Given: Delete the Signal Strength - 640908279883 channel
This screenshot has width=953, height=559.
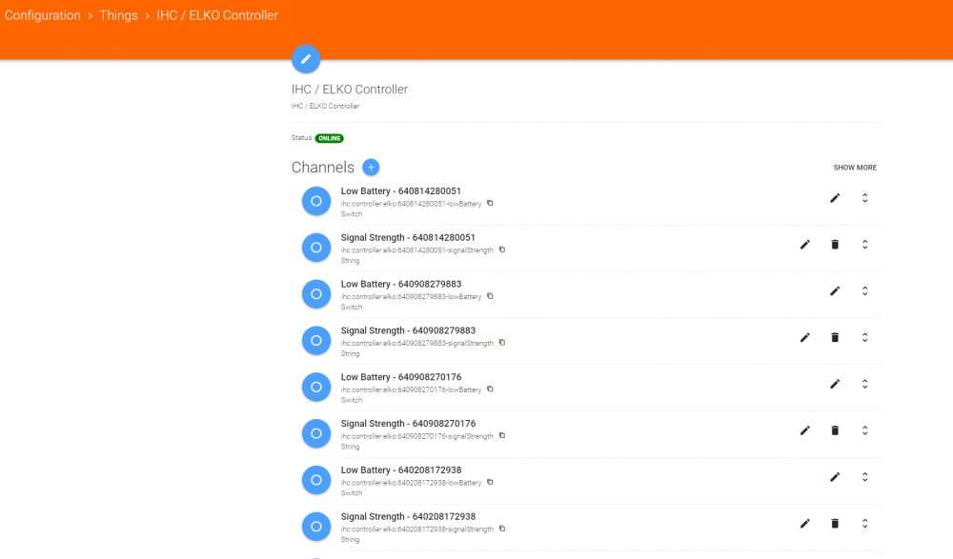Looking at the screenshot, I should coord(835,337).
